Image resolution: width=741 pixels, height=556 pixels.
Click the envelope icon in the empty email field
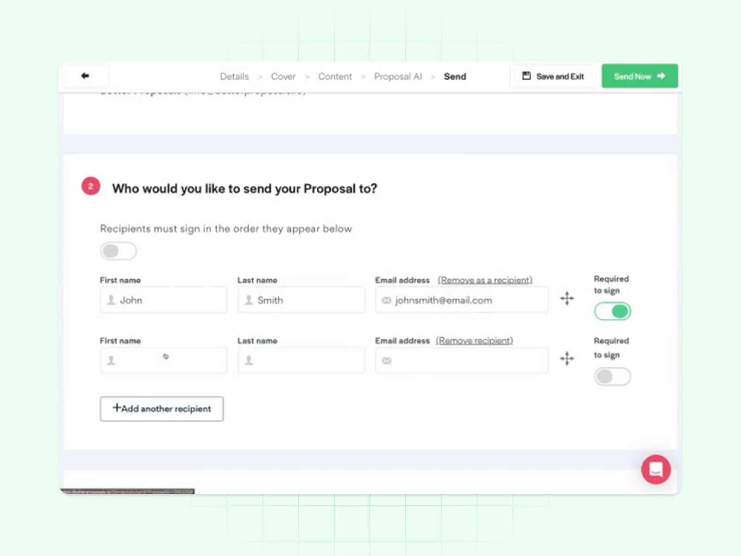pyautogui.click(x=386, y=360)
